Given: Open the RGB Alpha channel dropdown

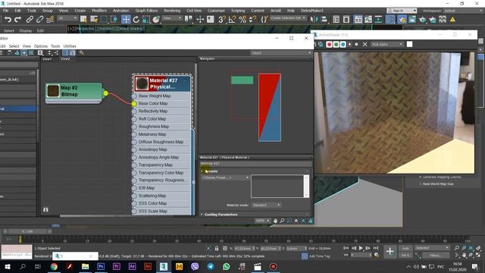Looking at the screenshot, I should click(x=387, y=44).
